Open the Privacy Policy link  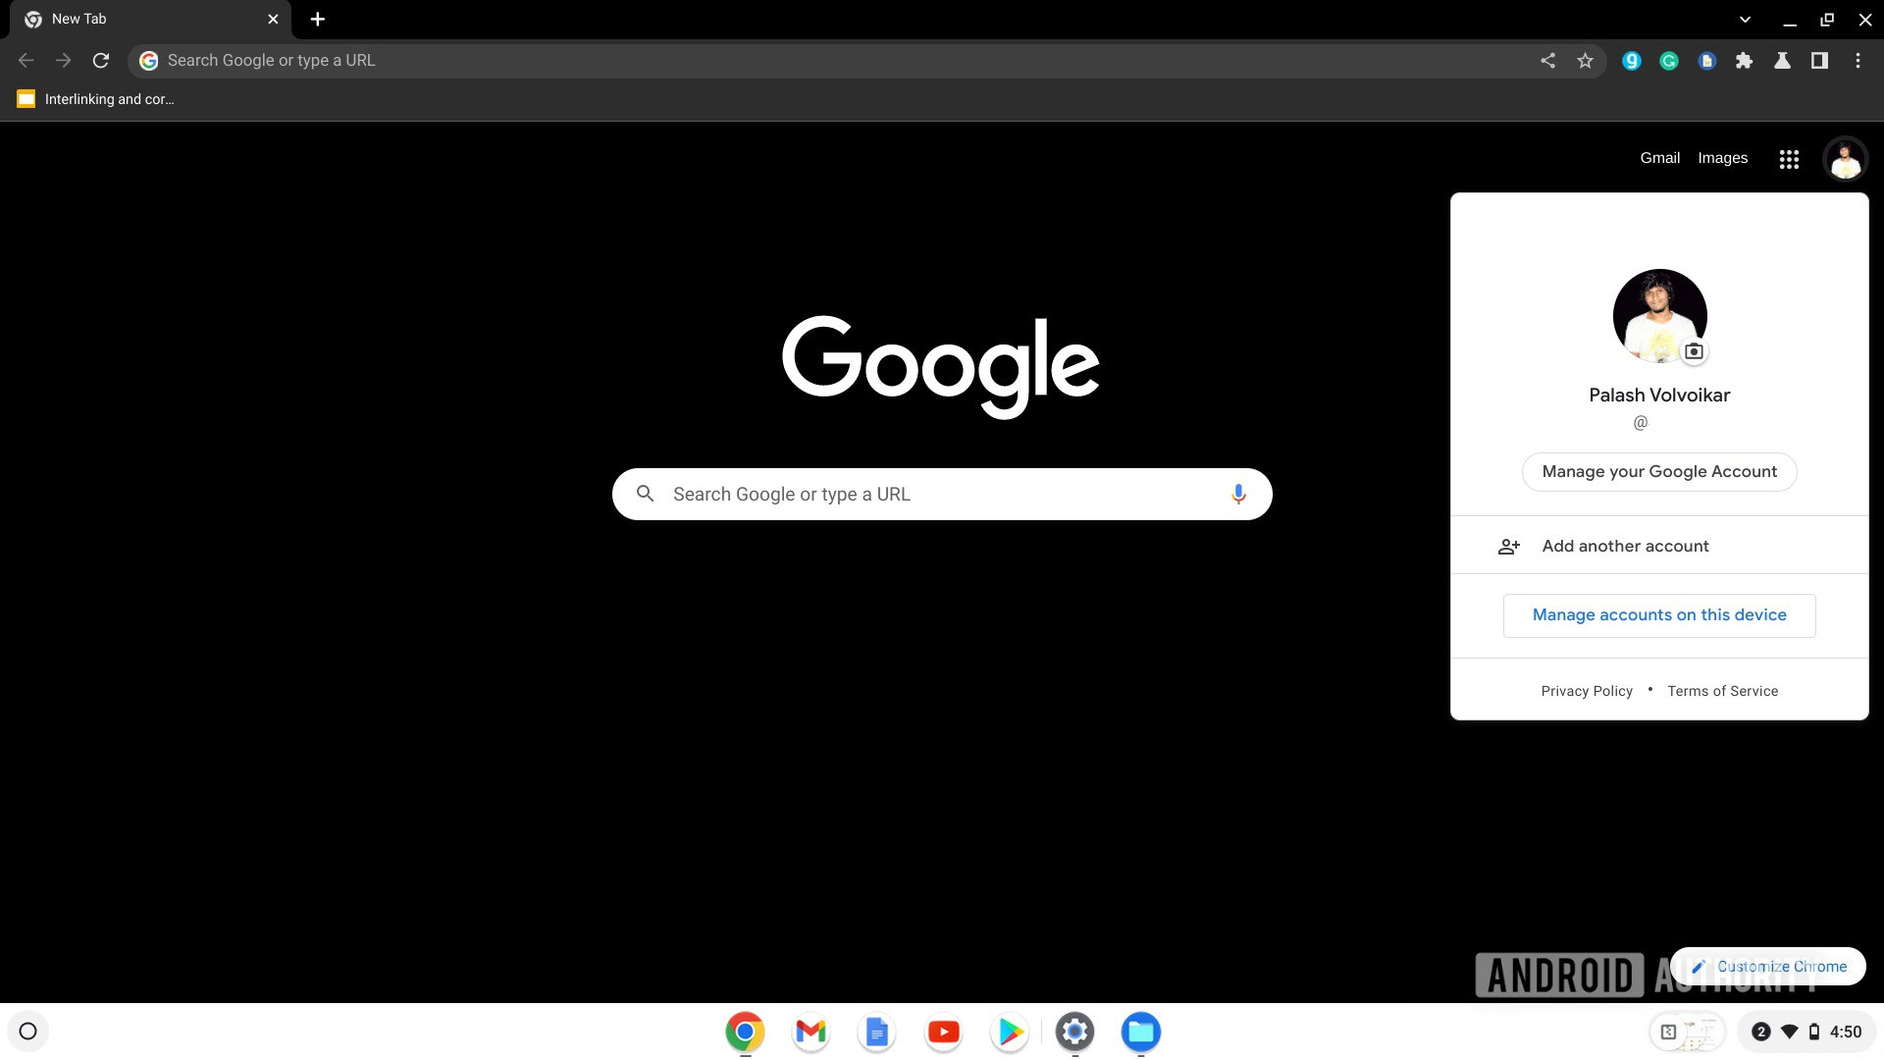(1587, 691)
